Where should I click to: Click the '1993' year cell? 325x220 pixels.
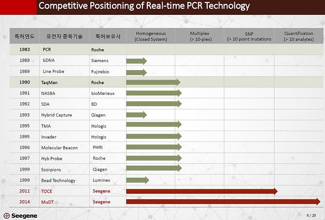[25, 115]
